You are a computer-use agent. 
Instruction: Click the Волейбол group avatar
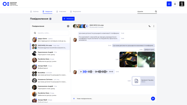pyautogui.click(x=34, y=74)
